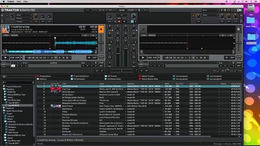The height and width of the screenshot is (146, 260).
Task: Click the preview player play button in browser
Action: (4, 77)
